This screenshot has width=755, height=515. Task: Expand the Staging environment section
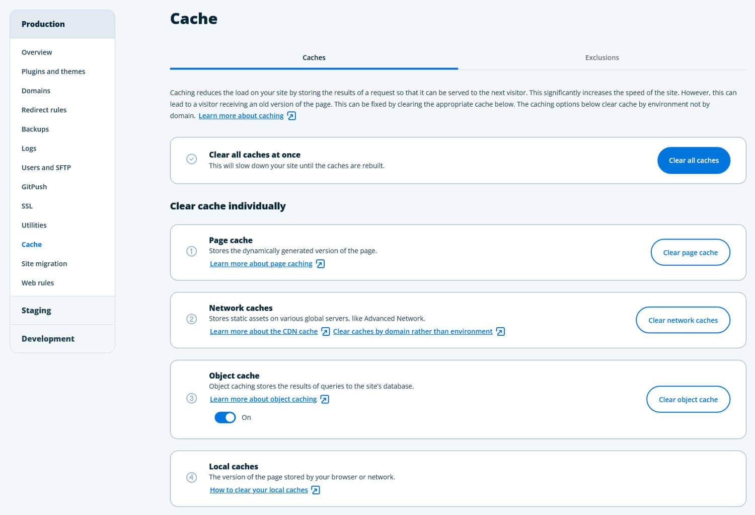coord(36,310)
